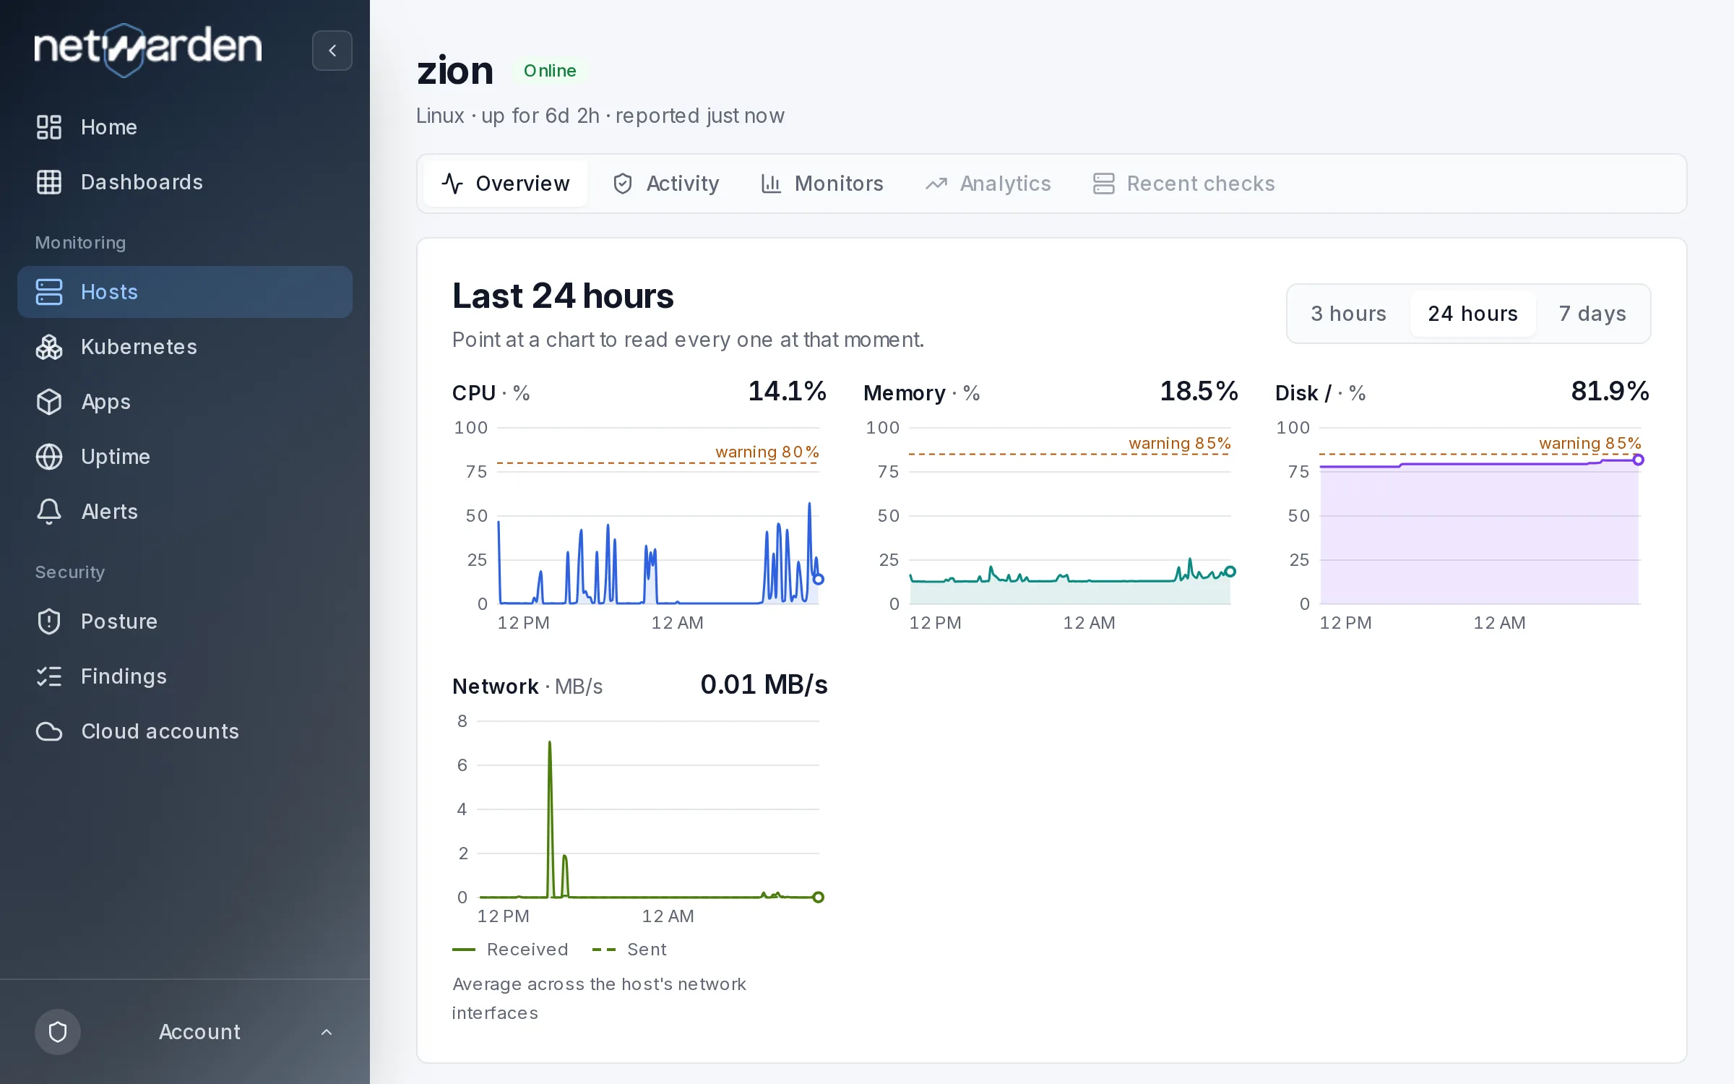Click the 'Monitoring' sidebar section label
Image resolution: width=1734 pixels, height=1084 pixels.
pyautogui.click(x=80, y=243)
